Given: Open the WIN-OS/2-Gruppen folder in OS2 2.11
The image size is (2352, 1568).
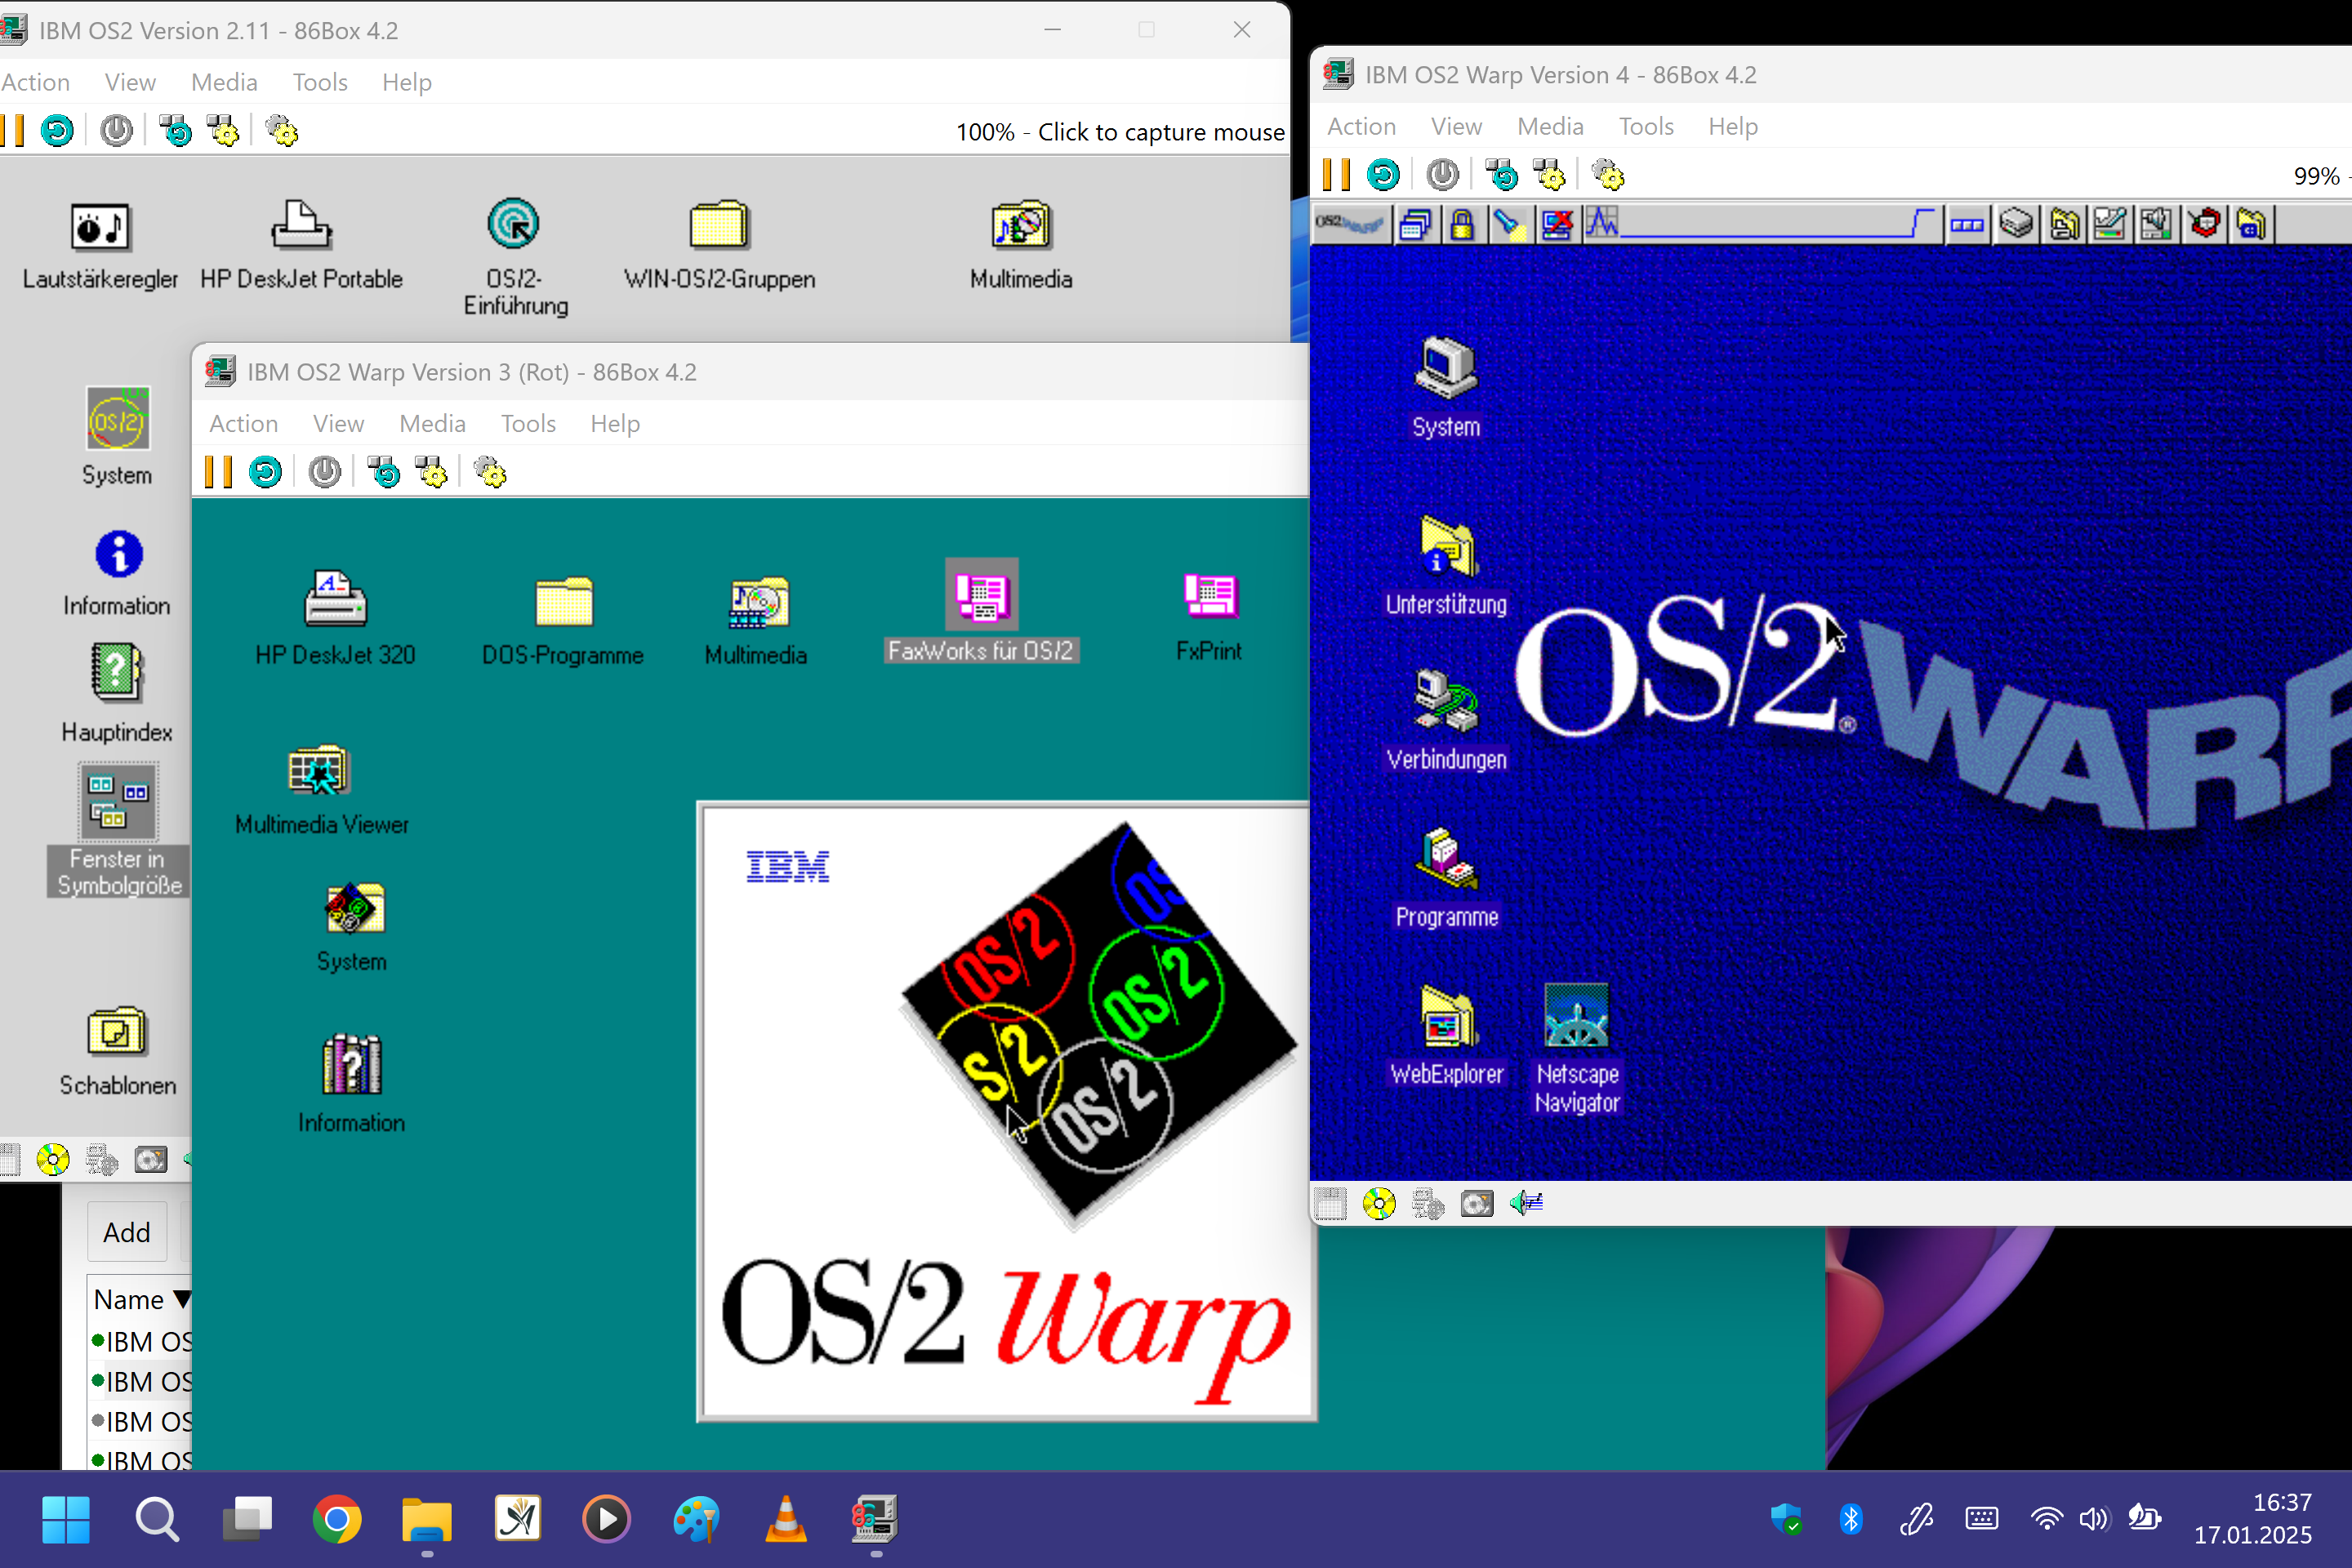Looking at the screenshot, I should [719, 245].
